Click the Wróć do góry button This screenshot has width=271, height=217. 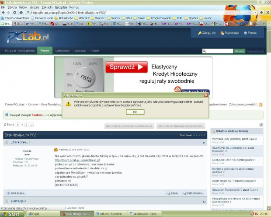(16, 193)
